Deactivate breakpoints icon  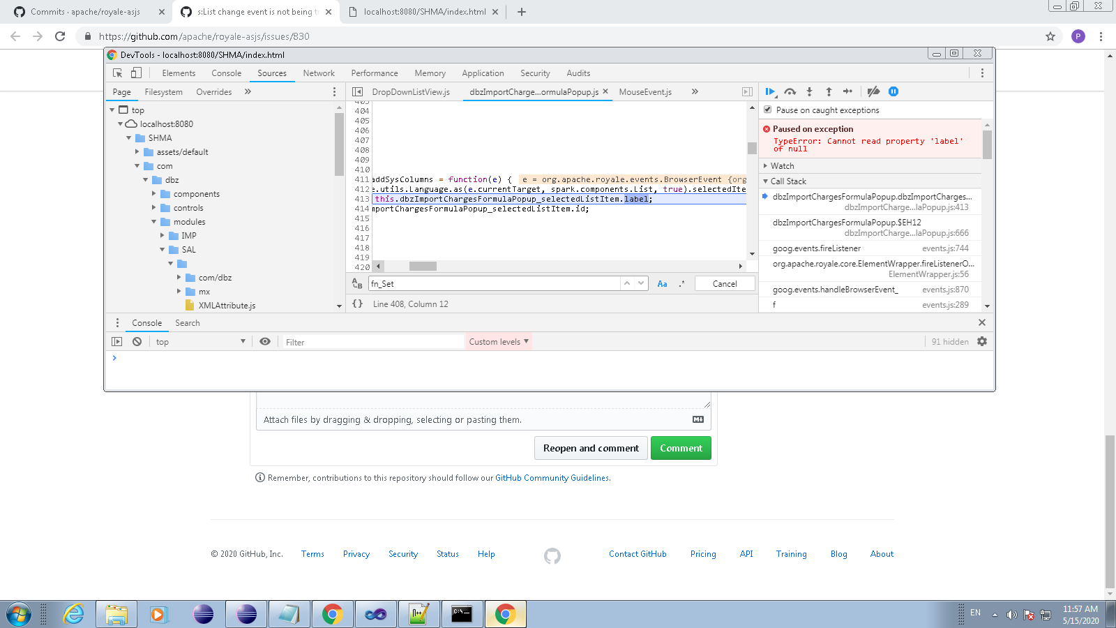[873, 91]
